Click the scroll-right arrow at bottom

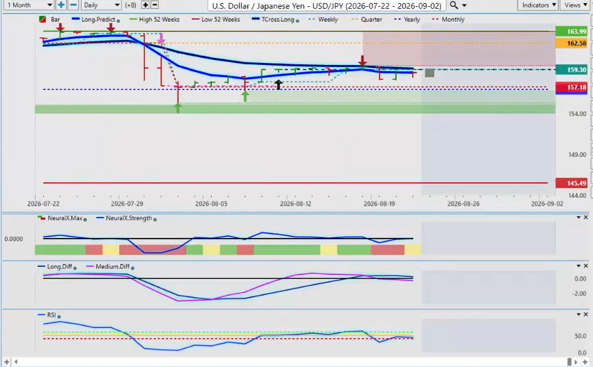(x=577, y=362)
